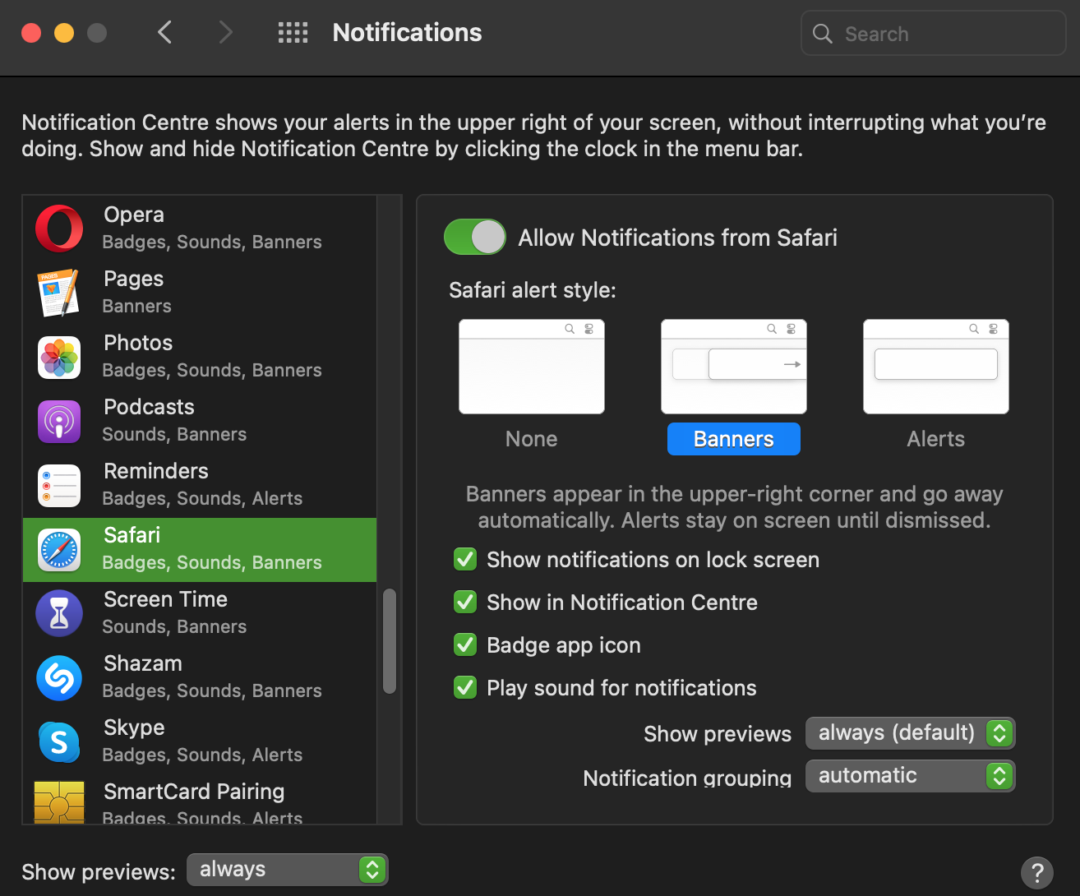Click the Screen Time hourglass icon
Image resolution: width=1080 pixels, height=896 pixels.
[59, 613]
